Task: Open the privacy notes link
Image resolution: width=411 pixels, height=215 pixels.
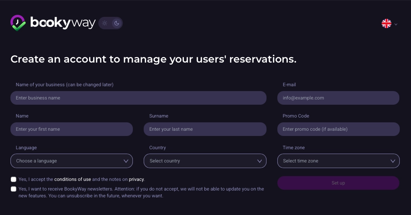Action: [136, 179]
